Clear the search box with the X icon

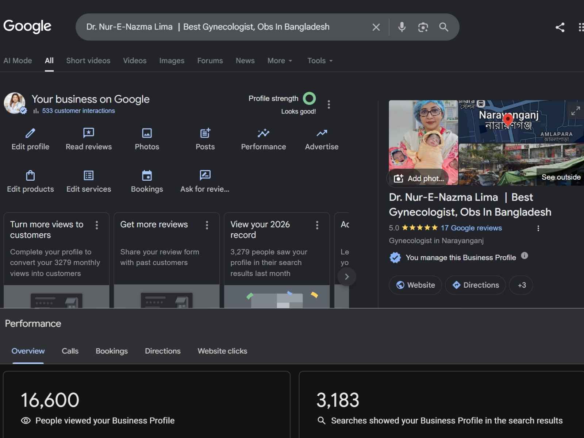tap(376, 27)
